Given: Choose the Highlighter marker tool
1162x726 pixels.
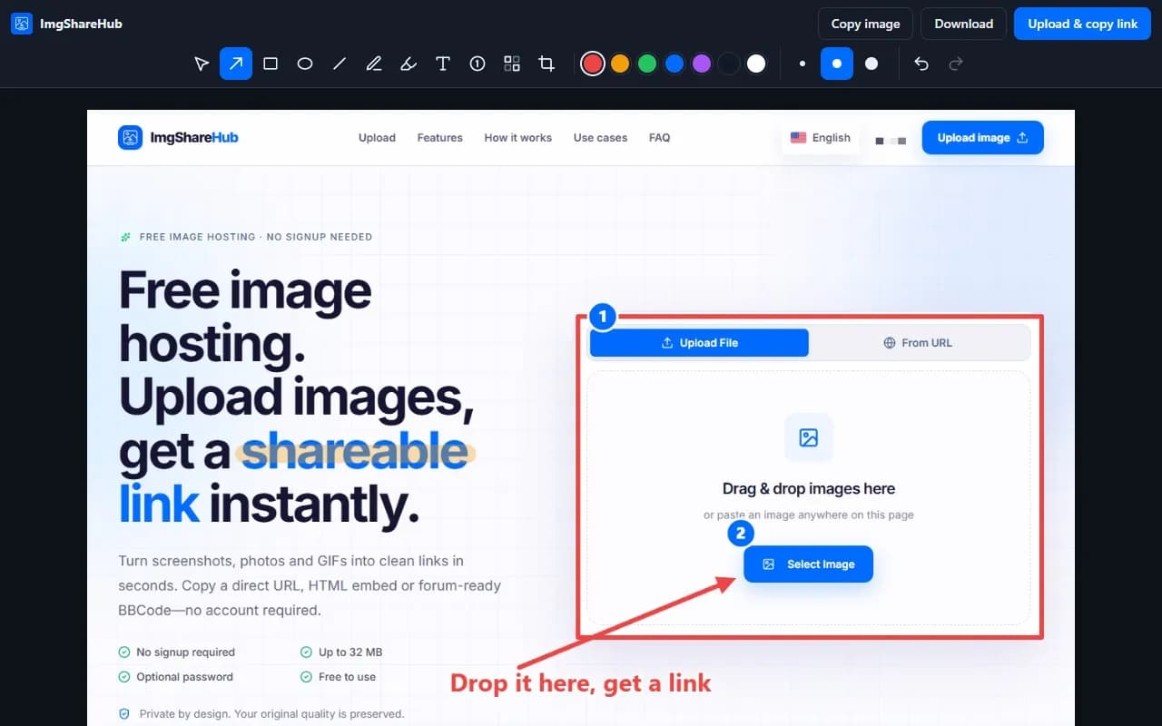Looking at the screenshot, I should (x=409, y=64).
